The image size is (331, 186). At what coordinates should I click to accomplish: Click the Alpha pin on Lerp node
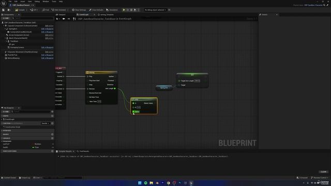pyautogui.click(x=133, y=112)
